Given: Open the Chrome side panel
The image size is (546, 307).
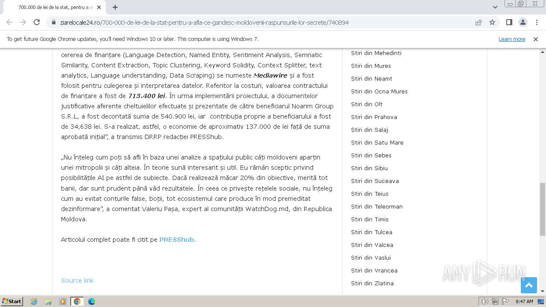Looking at the screenshot, I should coord(509,22).
